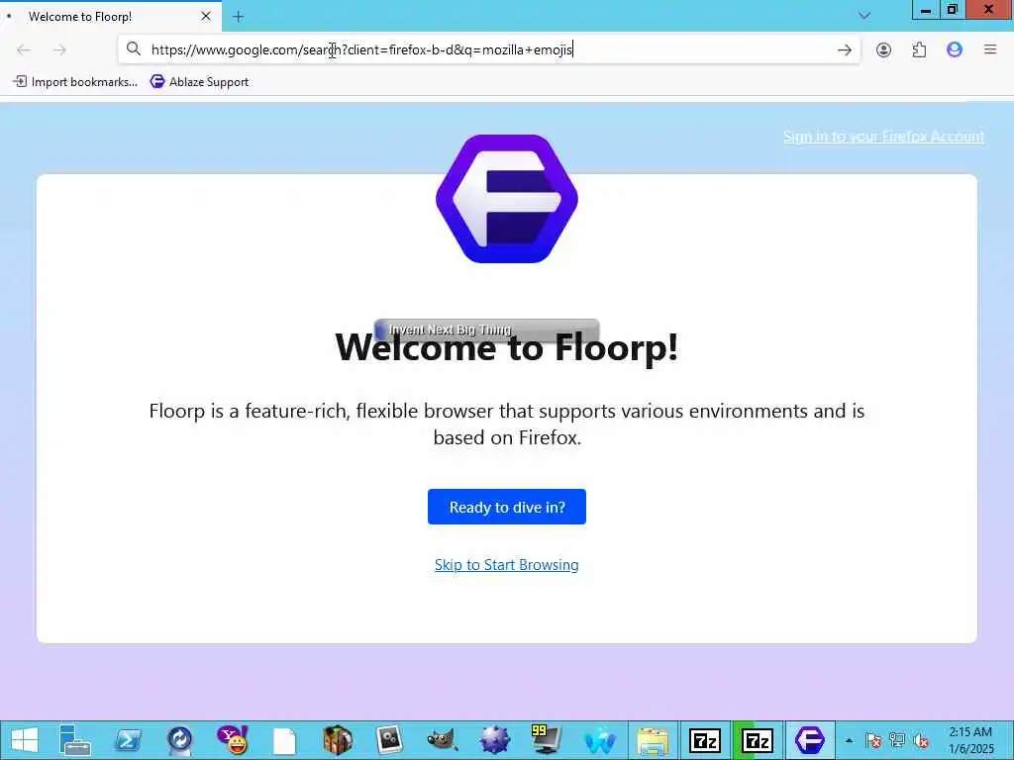
Task: Open the Windows Start button
Action: coord(25,740)
